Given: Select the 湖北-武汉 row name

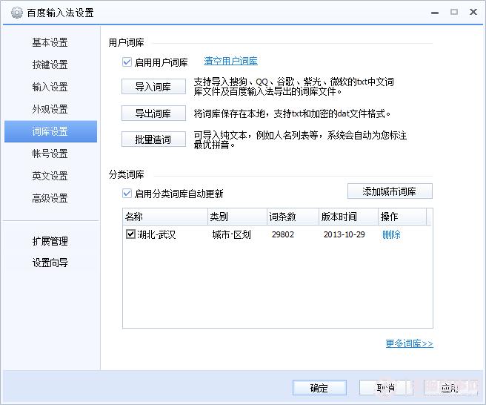Looking at the screenshot, I should pyautogui.click(x=156, y=234).
